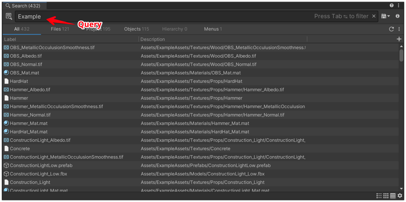Switch to the Files 121 tab
406x202 pixels.
60,29
